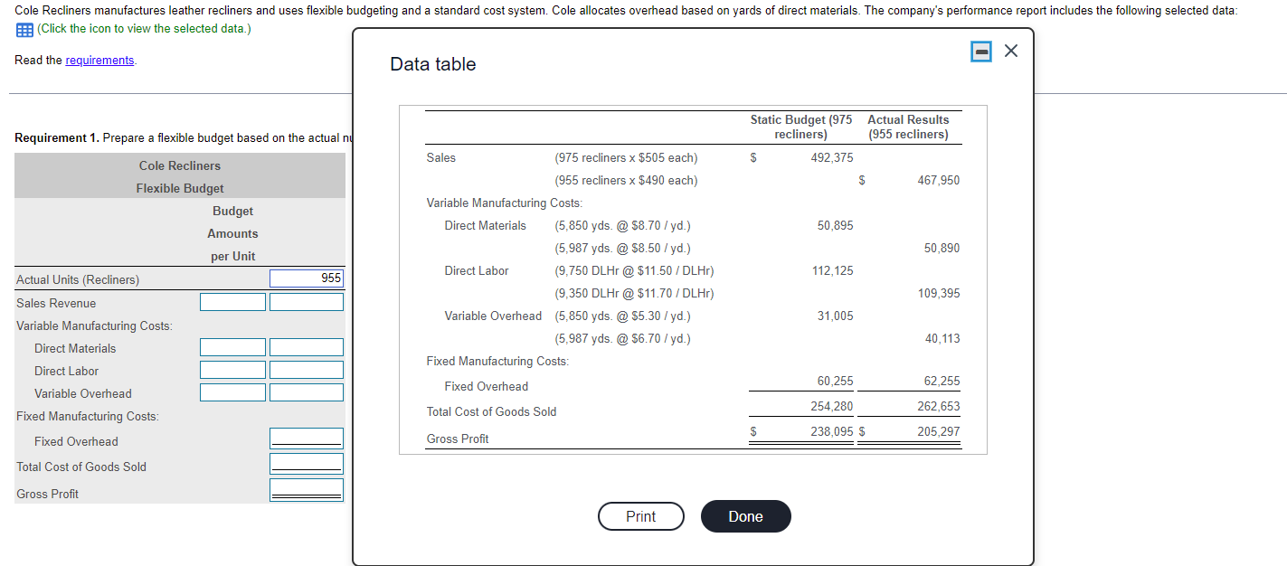This screenshot has height=566, width=1287.
Task: Click the 'Actual Results (955 recliners)' column header
Action: 908,127
